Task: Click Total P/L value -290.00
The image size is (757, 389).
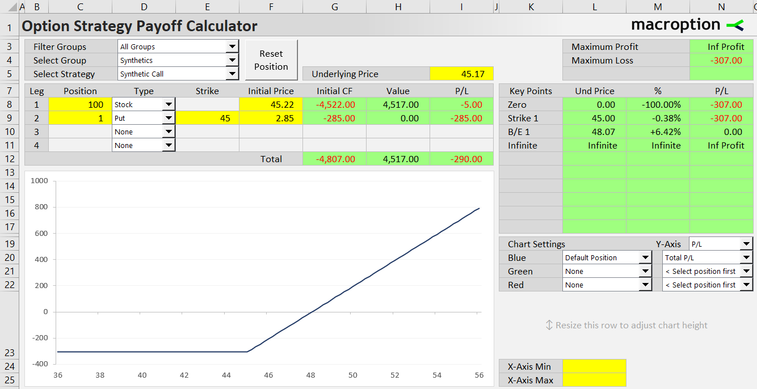Action: coord(461,159)
